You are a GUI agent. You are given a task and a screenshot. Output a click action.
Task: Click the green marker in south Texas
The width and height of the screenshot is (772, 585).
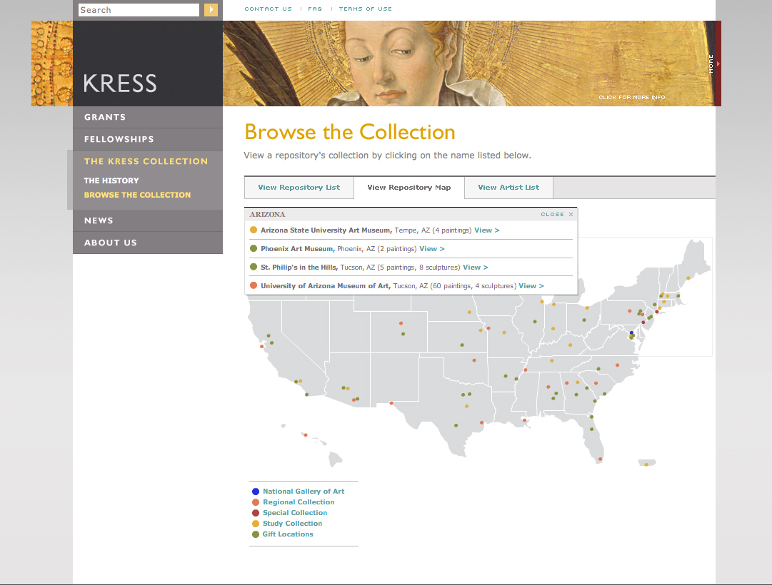456,425
